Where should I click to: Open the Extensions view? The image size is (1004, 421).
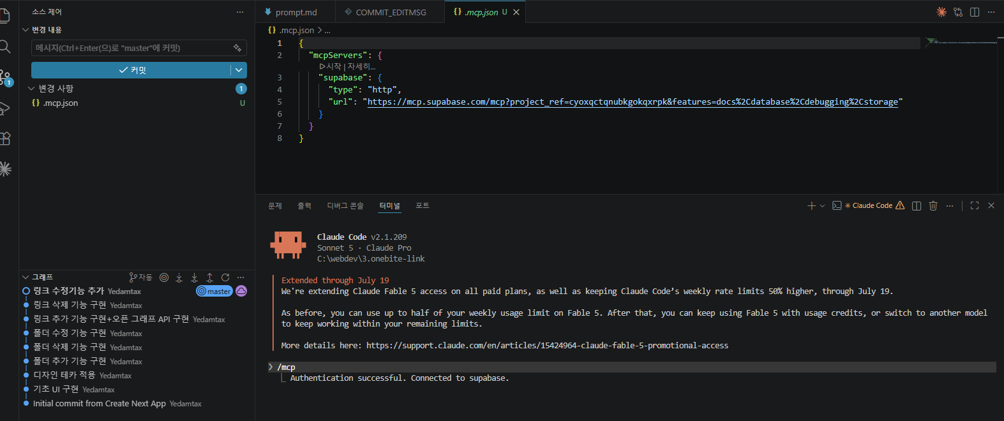(x=4, y=138)
